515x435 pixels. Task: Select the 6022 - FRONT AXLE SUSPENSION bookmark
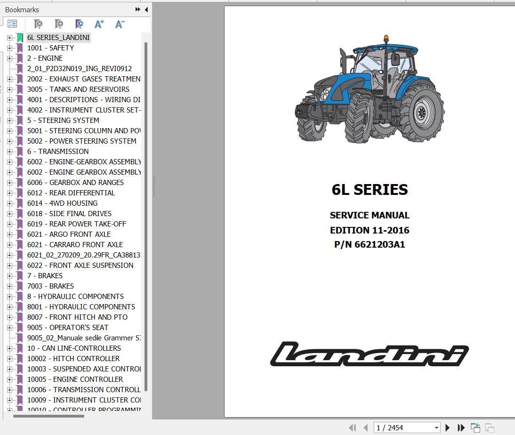(x=80, y=265)
